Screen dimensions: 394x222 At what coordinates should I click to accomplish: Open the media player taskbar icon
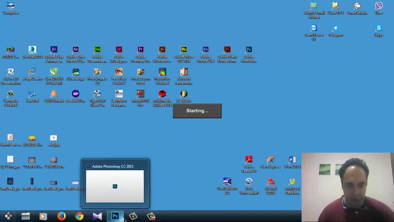pos(43,216)
